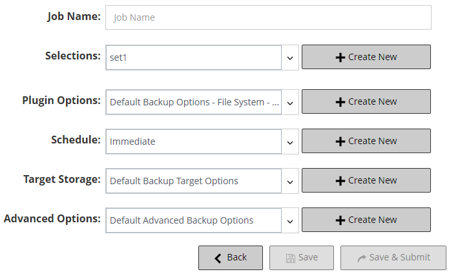The width and height of the screenshot is (449, 274).
Task: Focus the Job Name text field
Action: (x=268, y=17)
